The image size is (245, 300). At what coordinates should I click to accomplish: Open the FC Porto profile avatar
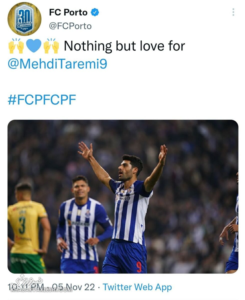point(24,19)
